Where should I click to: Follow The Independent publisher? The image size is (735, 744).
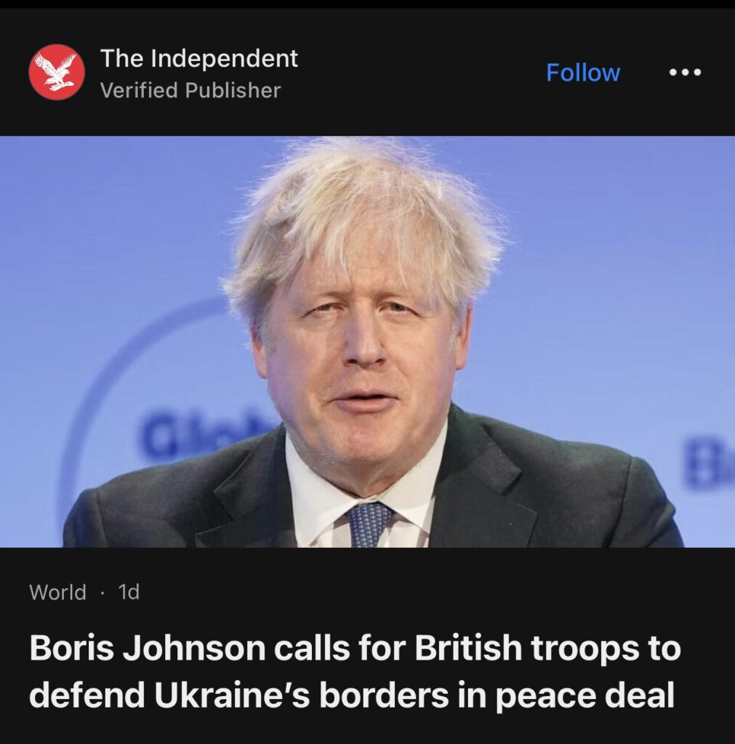coord(583,73)
